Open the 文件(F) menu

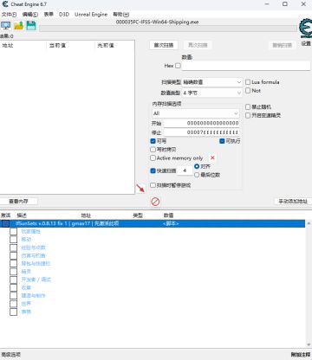click(9, 14)
